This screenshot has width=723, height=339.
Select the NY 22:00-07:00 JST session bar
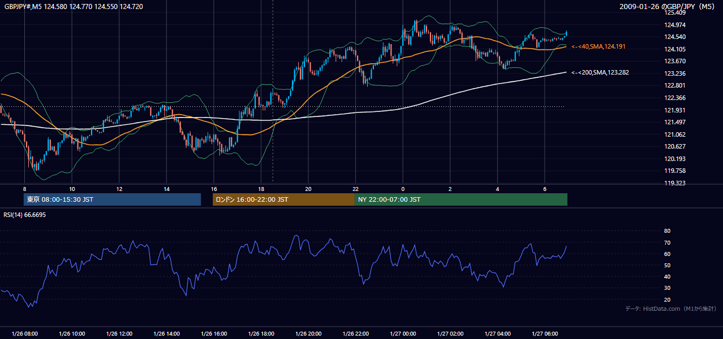[x=461, y=199]
